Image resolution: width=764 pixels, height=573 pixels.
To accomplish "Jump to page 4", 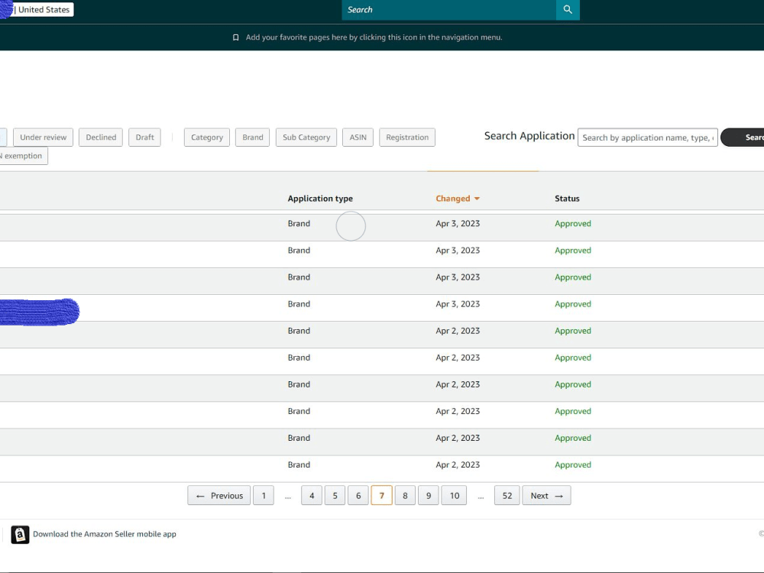I will click(312, 496).
